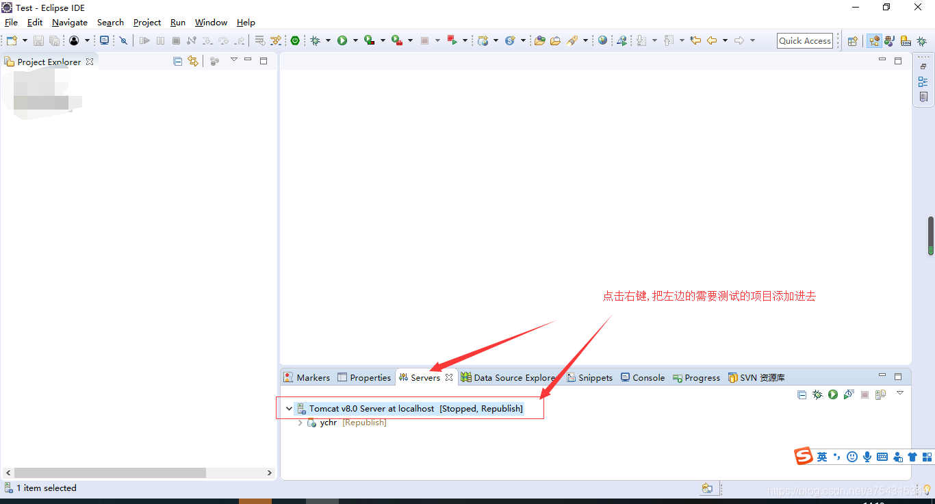Open the Help menu

[x=246, y=22]
